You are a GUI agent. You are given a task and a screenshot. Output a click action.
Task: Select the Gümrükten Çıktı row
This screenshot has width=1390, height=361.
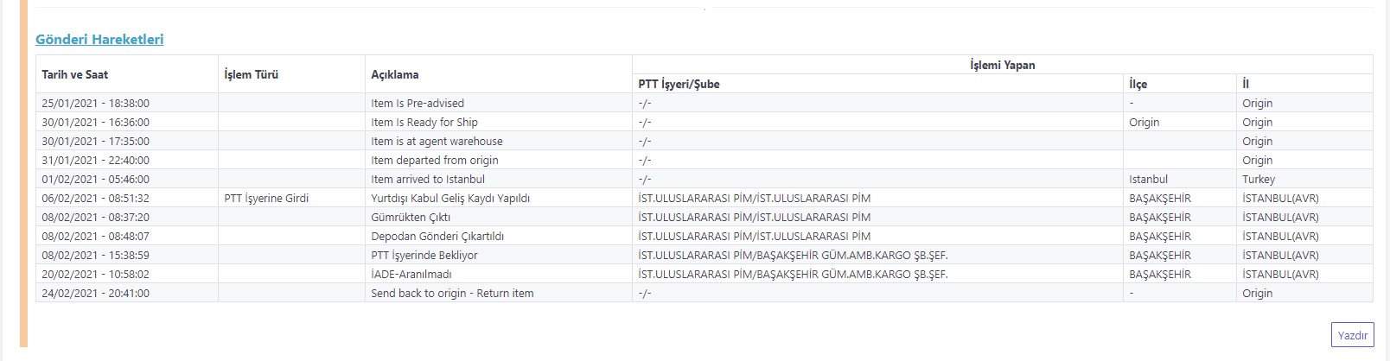click(411, 217)
